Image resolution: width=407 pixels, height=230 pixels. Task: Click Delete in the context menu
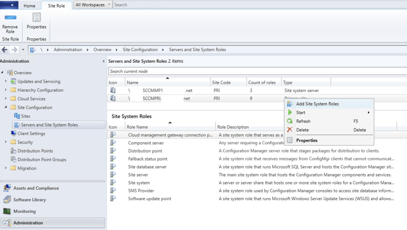[x=302, y=130]
